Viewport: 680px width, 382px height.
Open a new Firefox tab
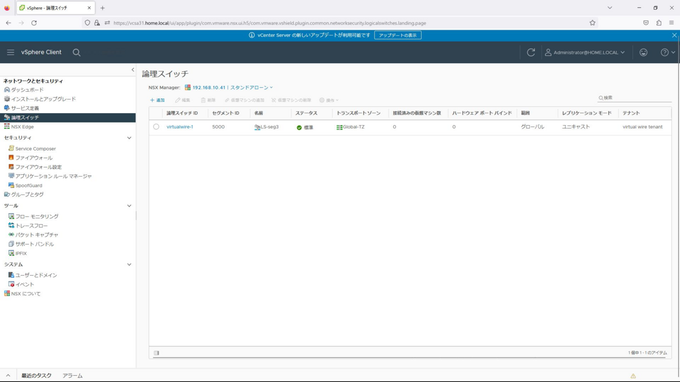point(103,8)
